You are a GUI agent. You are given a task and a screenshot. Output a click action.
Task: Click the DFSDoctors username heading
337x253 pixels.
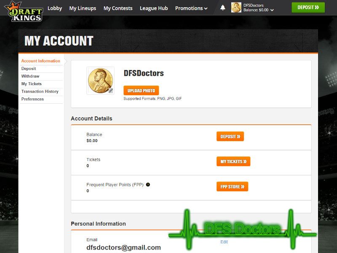[x=144, y=73]
